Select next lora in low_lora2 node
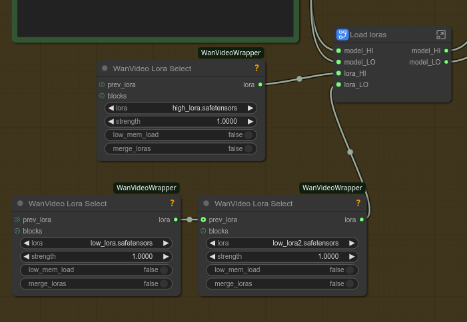The width and height of the screenshot is (467, 322). (352, 243)
